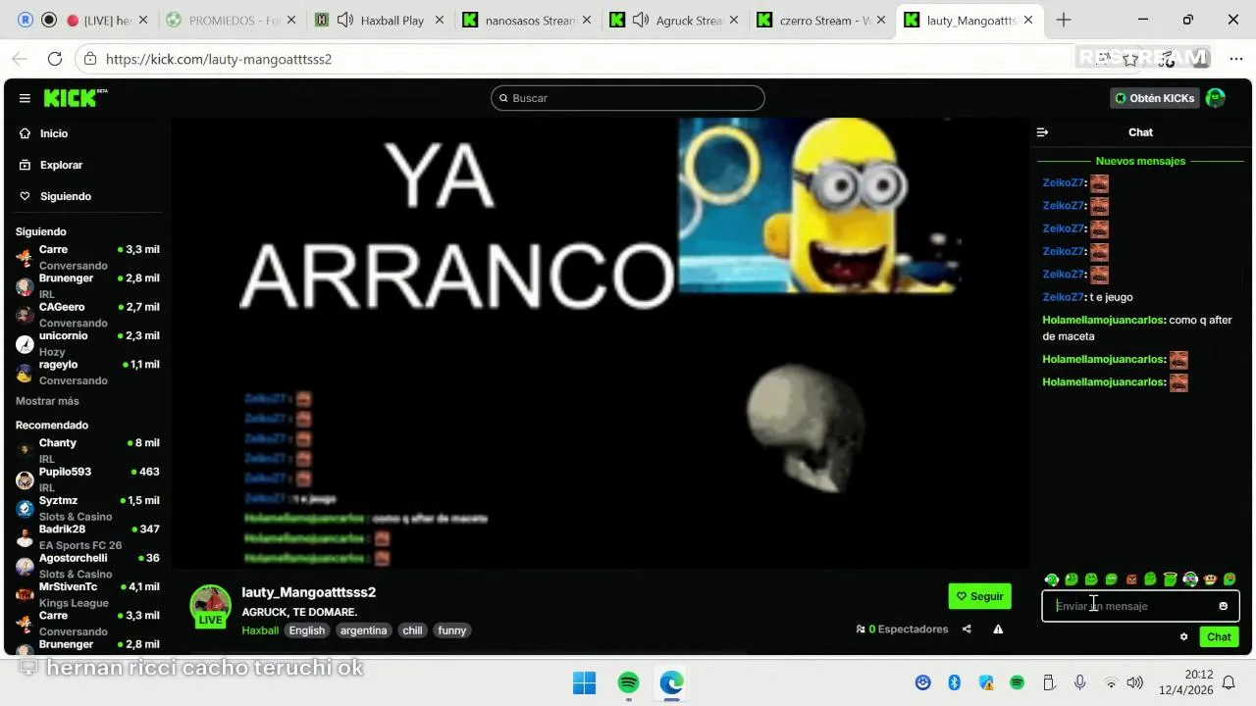Click the Obtén KICKs button
The width and height of the screenshot is (1256, 706).
pos(1155,98)
